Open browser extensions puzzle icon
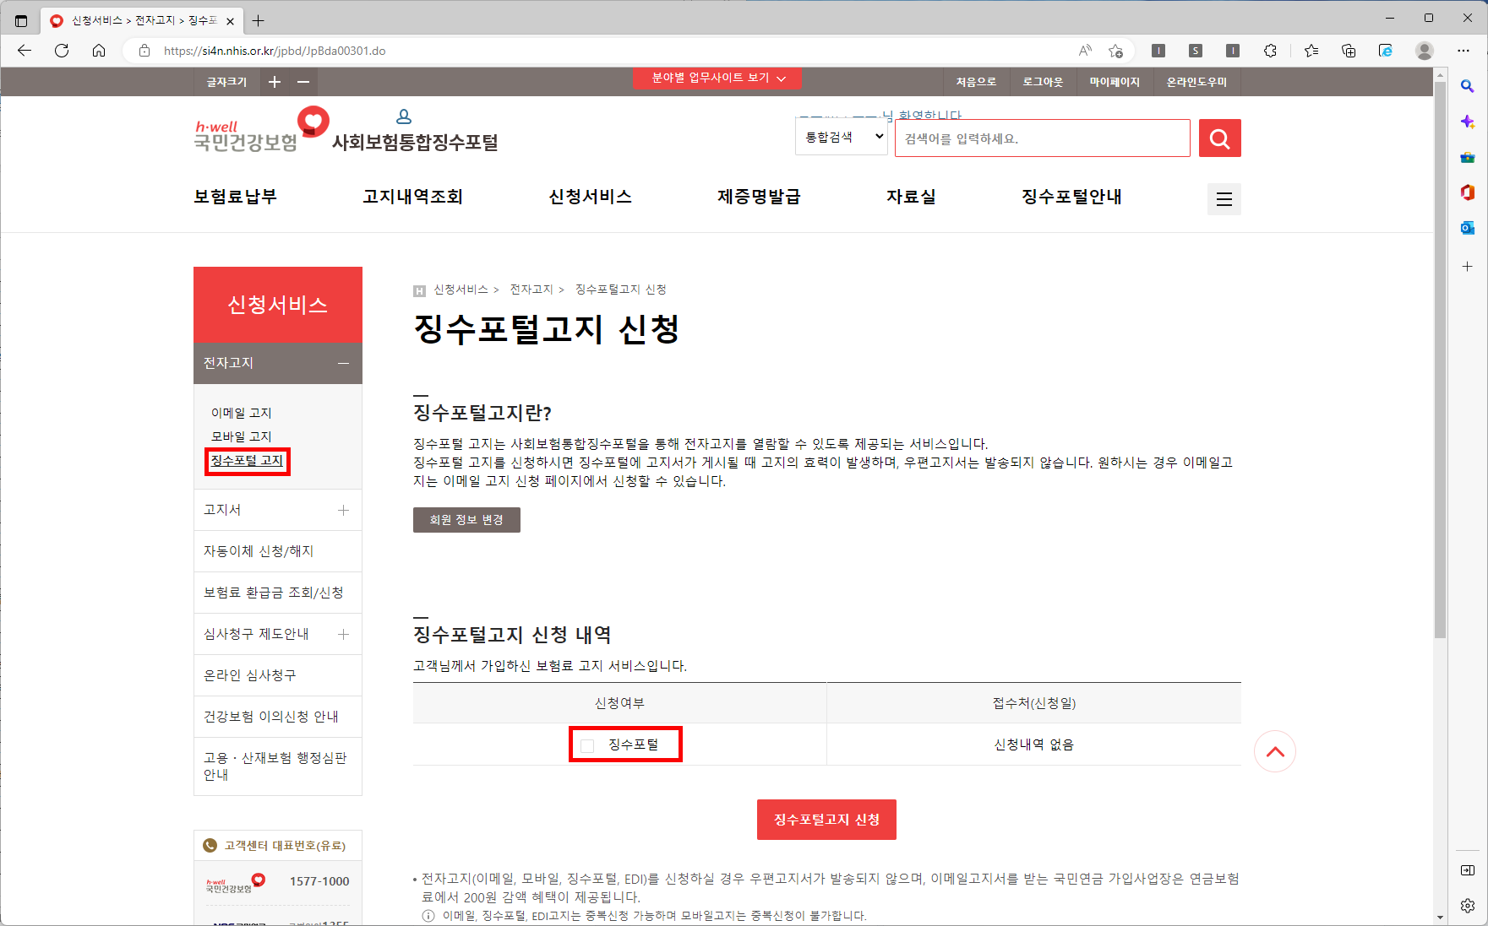This screenshot has height=926, width=1488. [1270, 51]
